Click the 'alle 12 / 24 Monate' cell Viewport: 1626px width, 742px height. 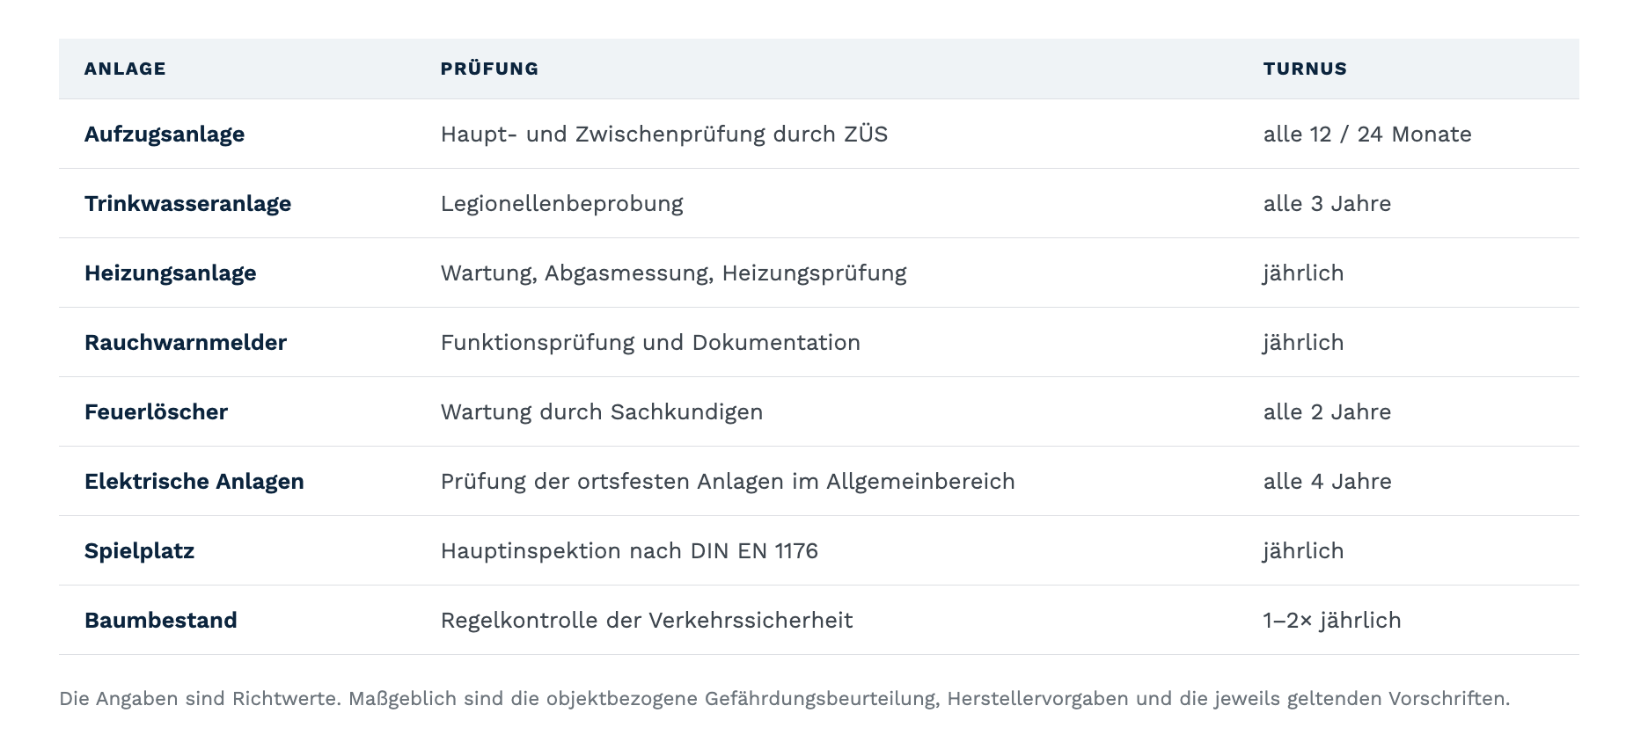(x=1367, y=135)
